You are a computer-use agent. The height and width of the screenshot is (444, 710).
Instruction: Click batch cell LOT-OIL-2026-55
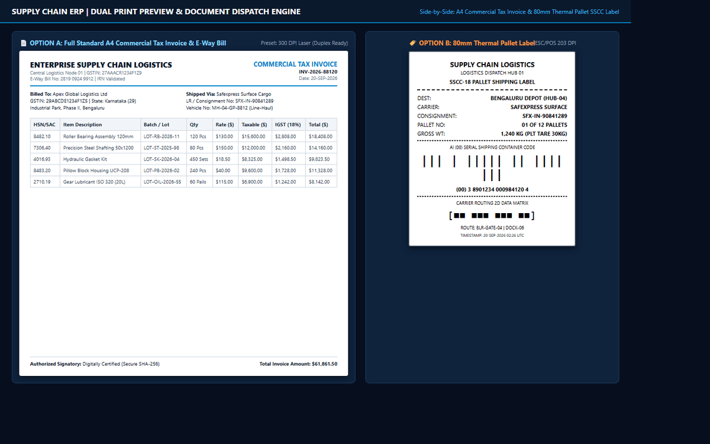[x=163, y=182]
